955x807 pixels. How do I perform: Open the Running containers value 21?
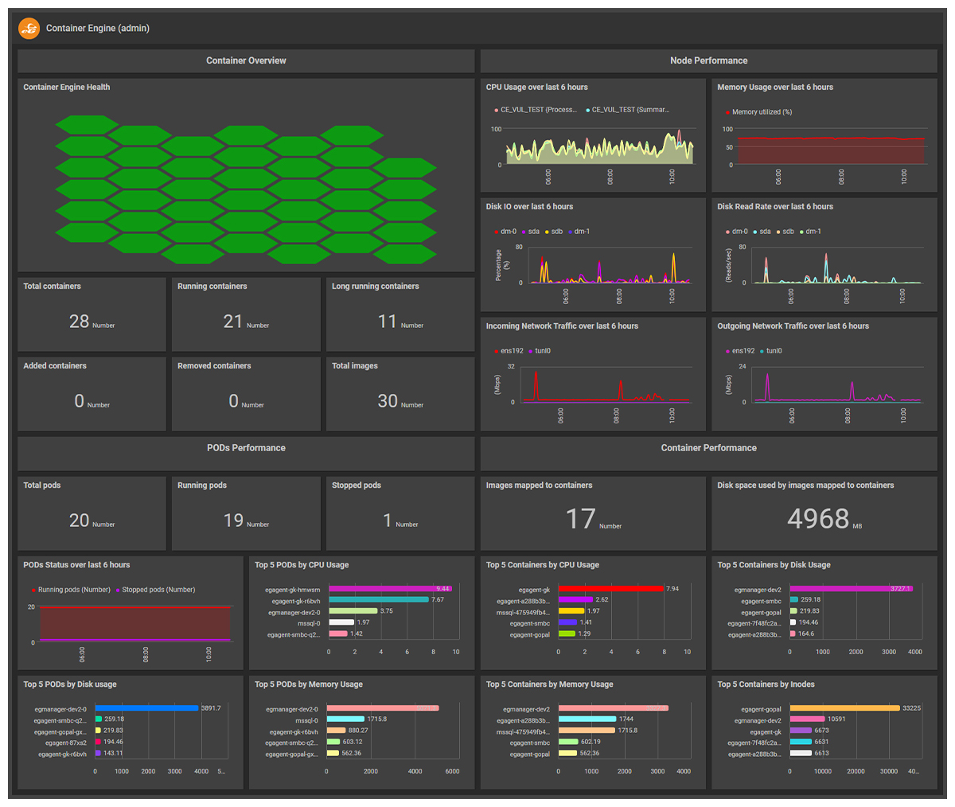(233, 322)
